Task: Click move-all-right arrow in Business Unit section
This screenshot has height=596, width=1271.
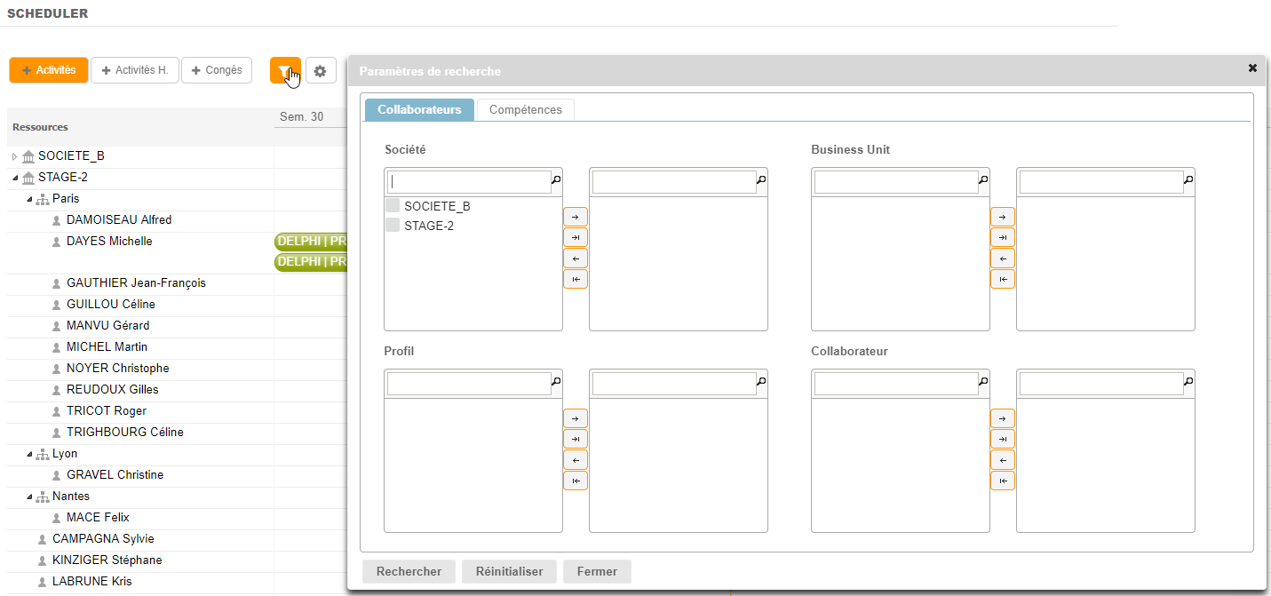Action: coord(1003,238)
